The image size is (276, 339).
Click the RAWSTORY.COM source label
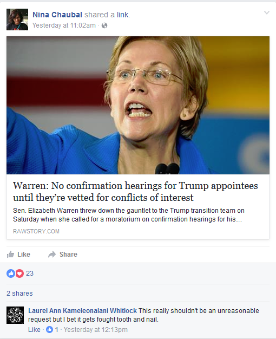pyautogui.click(x=36, y=231)
